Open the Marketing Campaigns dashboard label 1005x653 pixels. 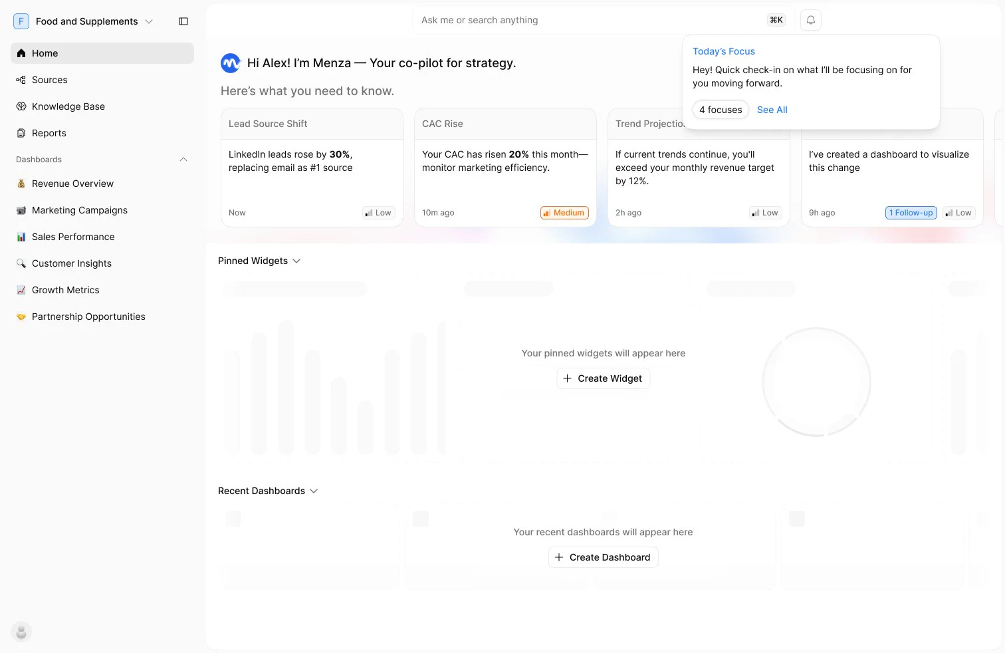80,210
